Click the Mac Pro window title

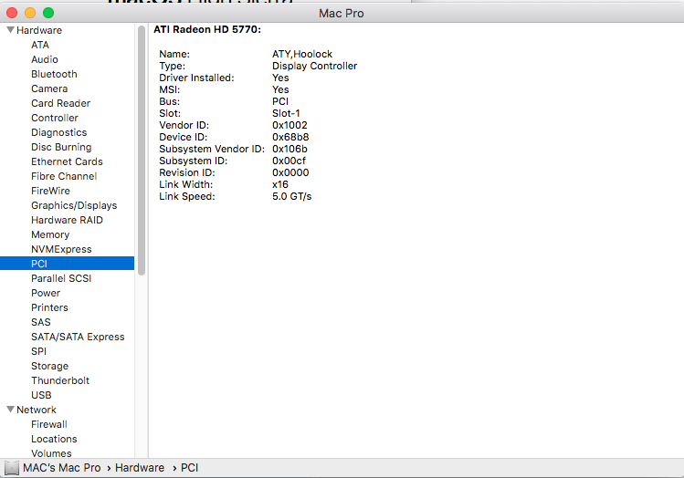click(342, 13)
